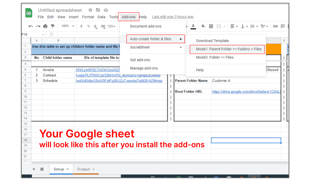Click the Fill color bucket icon
This screenshot has height=181, width=322.
point(203,26)
